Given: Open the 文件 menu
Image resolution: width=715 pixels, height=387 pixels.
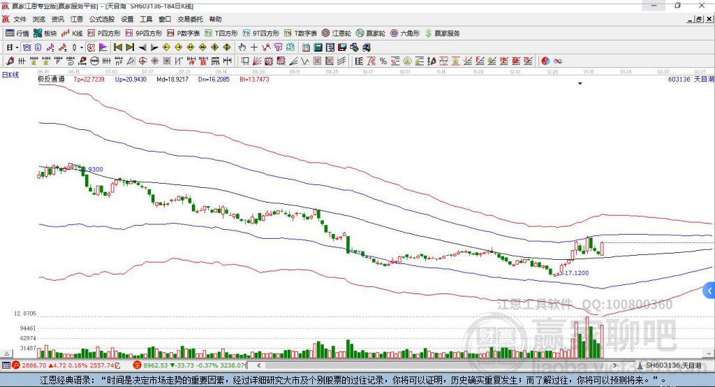Looking at the screenshot, I should [20, 19].
